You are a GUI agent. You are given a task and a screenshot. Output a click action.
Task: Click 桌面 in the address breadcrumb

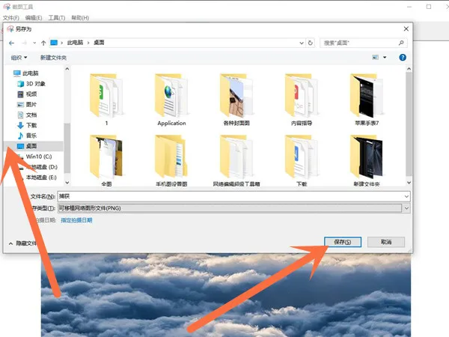coord(99,43)
